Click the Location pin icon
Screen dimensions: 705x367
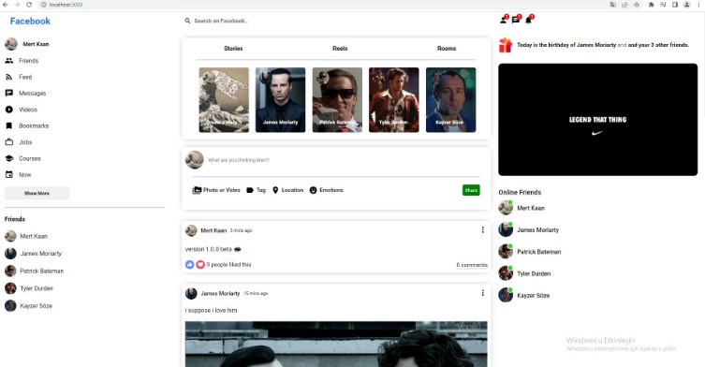pos(275,190)
